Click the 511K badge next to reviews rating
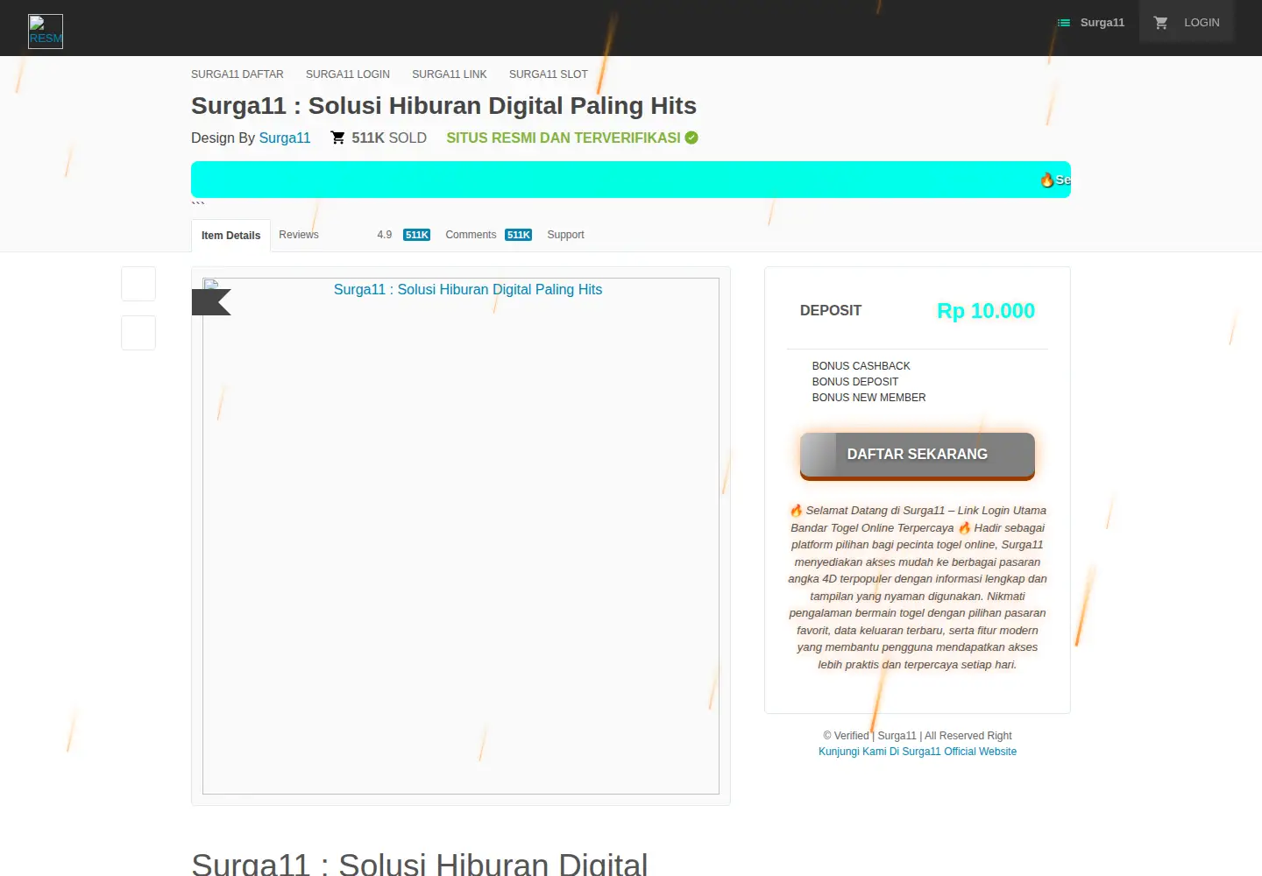 (417, 235)
